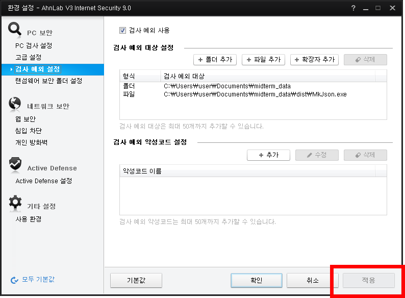The height and width of the screenshot is (298, 405).
Task: Click the 수정 button
Action: click(x=317, y=155)
